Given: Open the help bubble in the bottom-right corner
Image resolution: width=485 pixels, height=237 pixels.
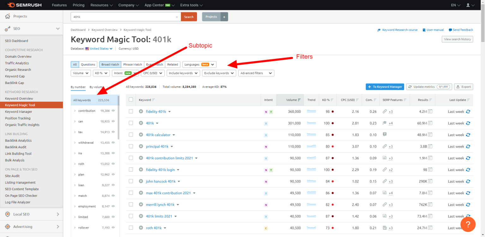Looking at the screenshot, I should coord(468,224).
